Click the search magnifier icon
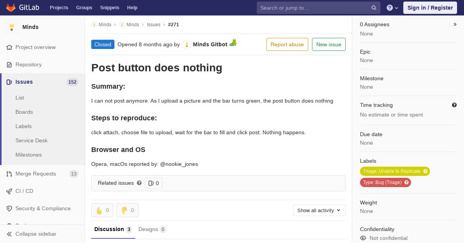 point(374,8)
